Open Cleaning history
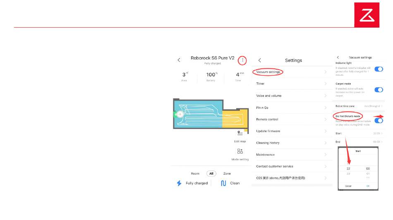The height and width of the screenshot is (220, 393). pyautogui.click(x=292, y=143)
